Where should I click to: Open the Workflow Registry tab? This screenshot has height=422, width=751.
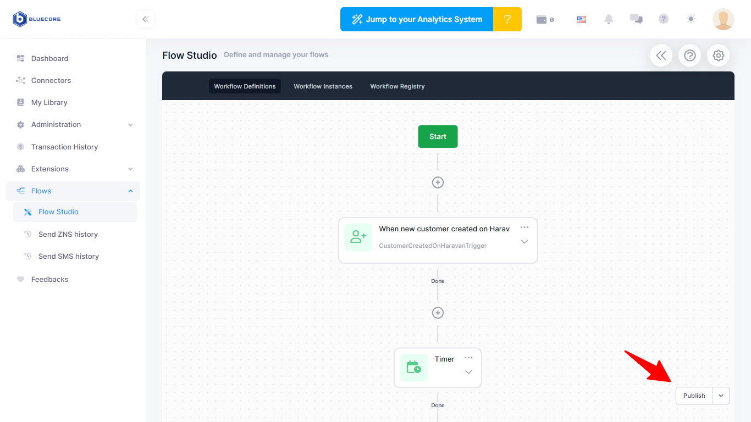tap(397, 86)
